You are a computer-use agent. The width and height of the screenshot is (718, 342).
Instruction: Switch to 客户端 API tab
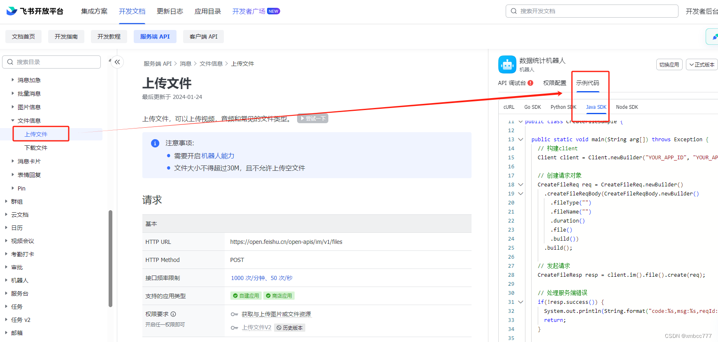pyautogui.click(x=204, y=37)
